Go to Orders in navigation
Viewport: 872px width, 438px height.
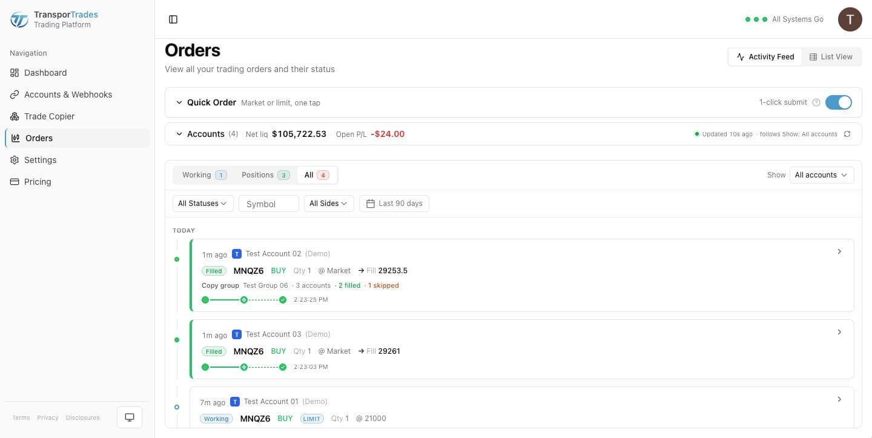(x=77, y=138)
